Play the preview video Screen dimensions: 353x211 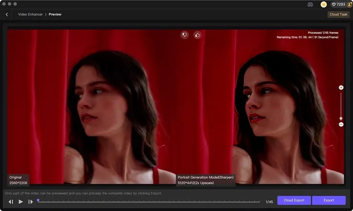pyautogui.click(x=21, y=202)
